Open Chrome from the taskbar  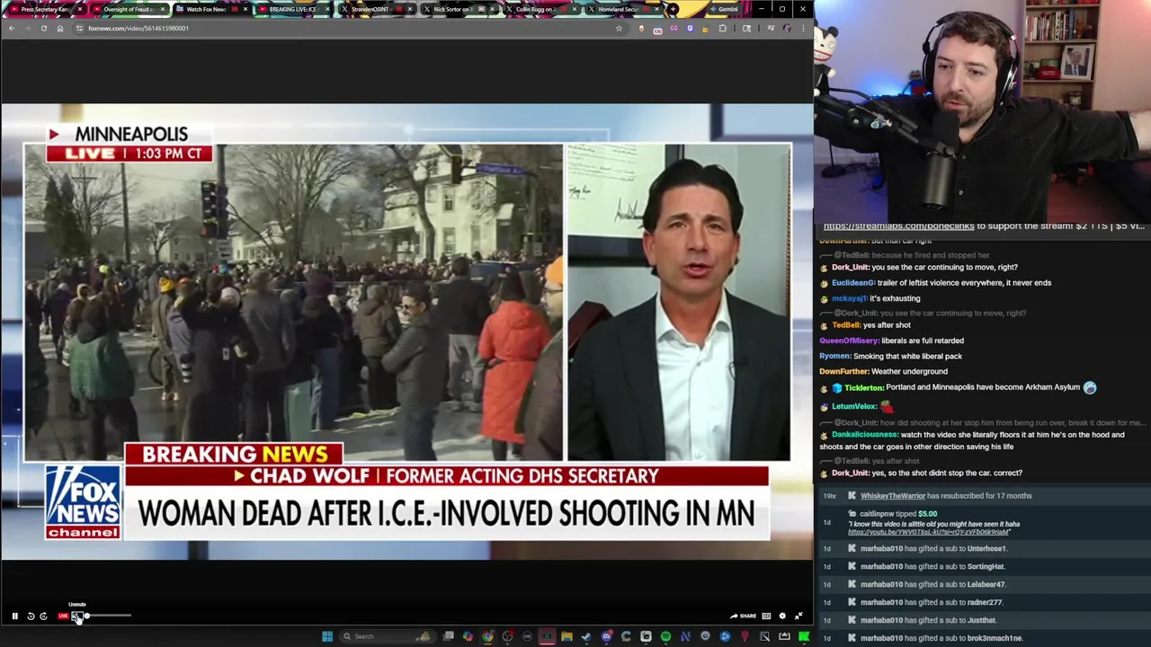point(487,636)
